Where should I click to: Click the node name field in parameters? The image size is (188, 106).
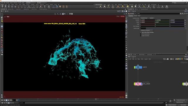(x=157, y=14)
